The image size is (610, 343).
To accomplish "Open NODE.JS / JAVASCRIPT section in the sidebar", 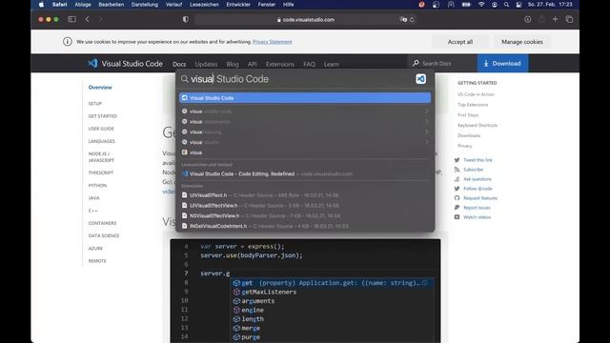I will pyautogui.click(x=101, y=157).
